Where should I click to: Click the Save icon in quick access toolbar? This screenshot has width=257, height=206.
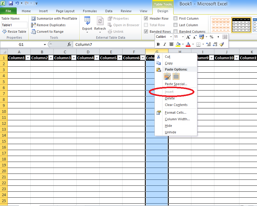click(x=11, y=3)
